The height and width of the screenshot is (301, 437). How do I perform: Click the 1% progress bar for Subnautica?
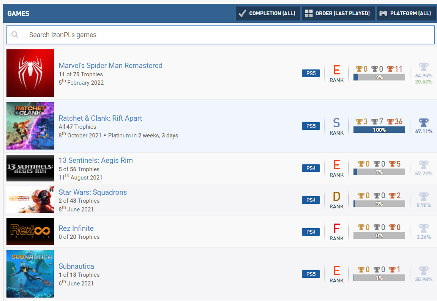379,278
